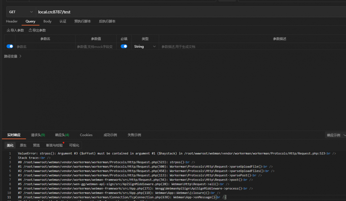Click the 参数名 input field

tap(45, 46)
